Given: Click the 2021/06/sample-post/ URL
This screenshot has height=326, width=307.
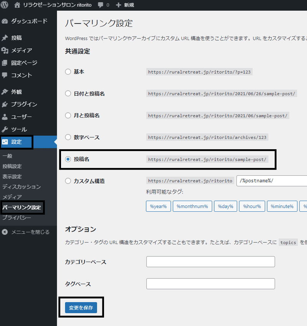Looking at the screenshot, I should click(x=218, y=115).
